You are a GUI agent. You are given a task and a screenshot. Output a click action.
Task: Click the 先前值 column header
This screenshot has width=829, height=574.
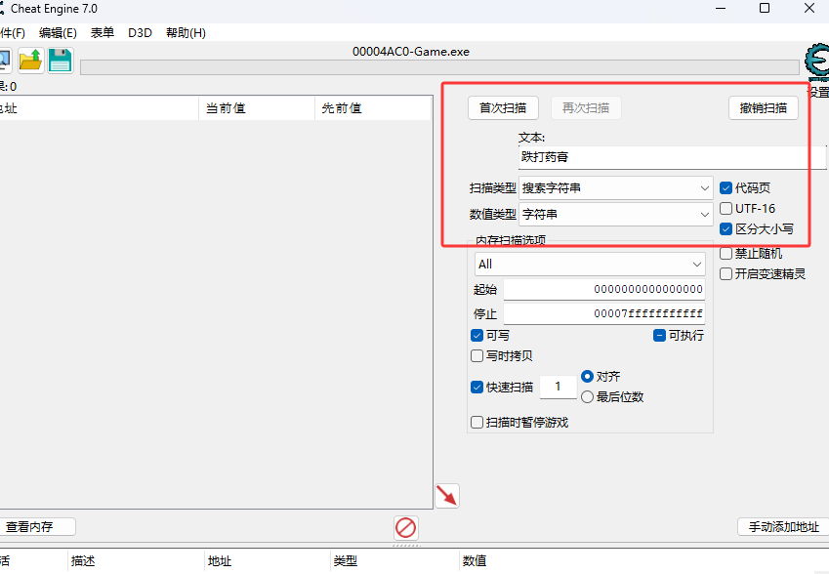click(373, 108)
